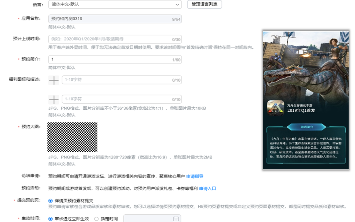Click the 生效时间 date input field
Image resolution: width=355 pixels, height=222 pixels.
pyautogui.click(x=152, y=218)
